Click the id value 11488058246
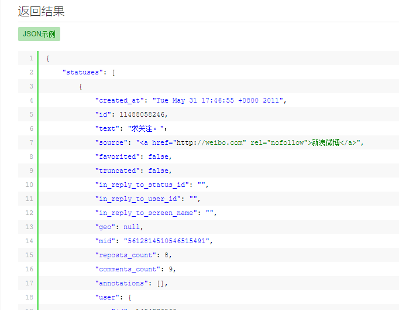This screenshot has width=399, height=310. pyautogui.click(x=143, y=115)
